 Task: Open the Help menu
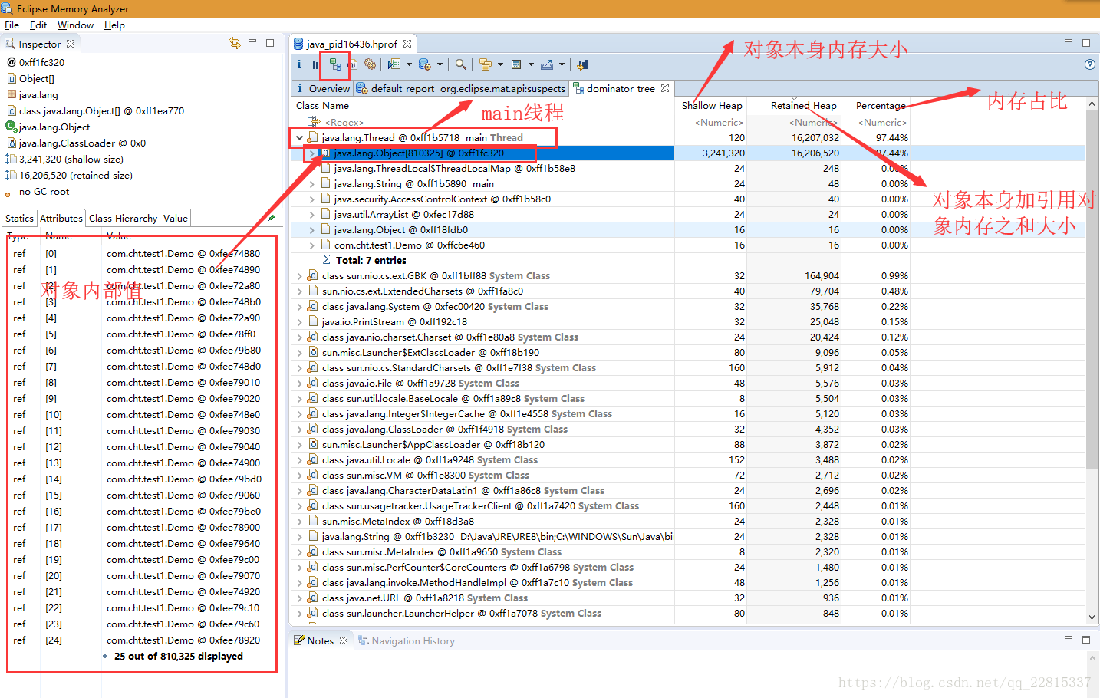(114, 25)
